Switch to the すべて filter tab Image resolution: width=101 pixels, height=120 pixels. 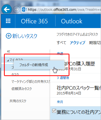tap(61, 43)
